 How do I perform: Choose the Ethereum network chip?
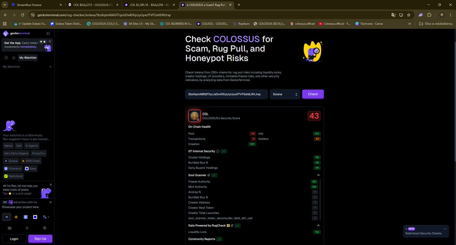click(13, 169)
